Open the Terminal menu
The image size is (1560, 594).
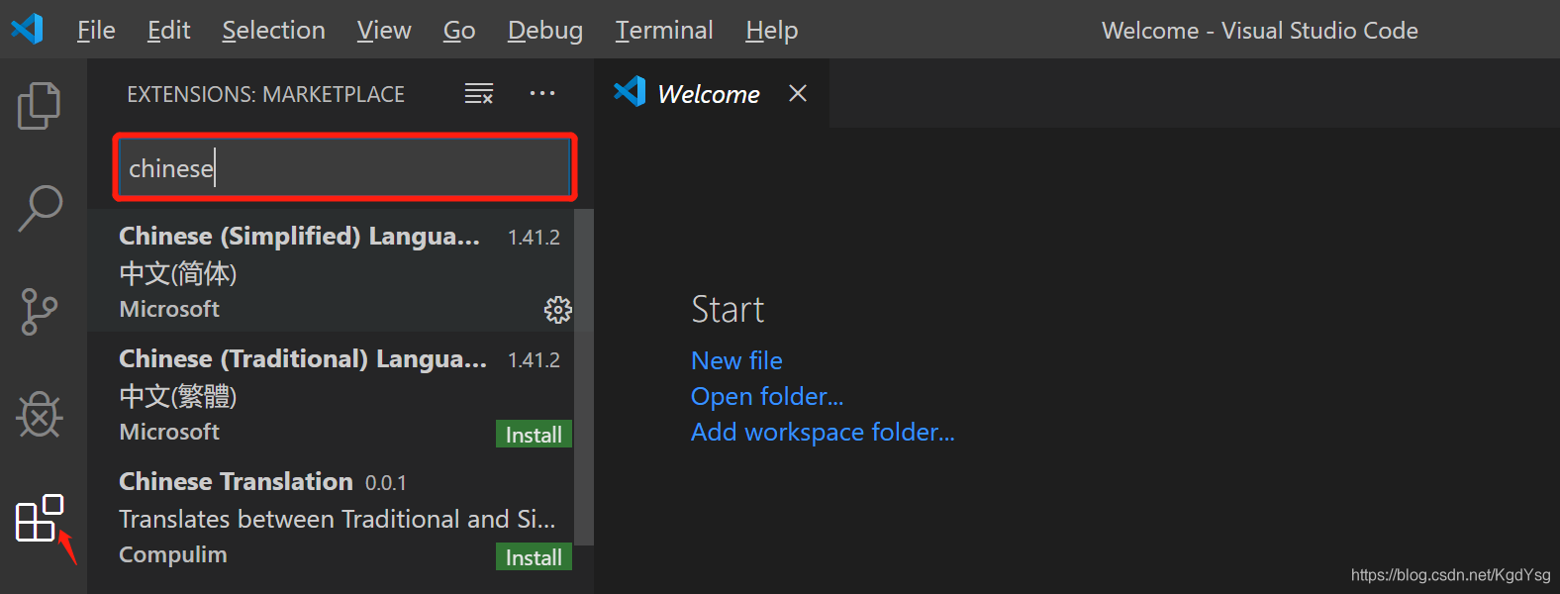pos(664,31)
